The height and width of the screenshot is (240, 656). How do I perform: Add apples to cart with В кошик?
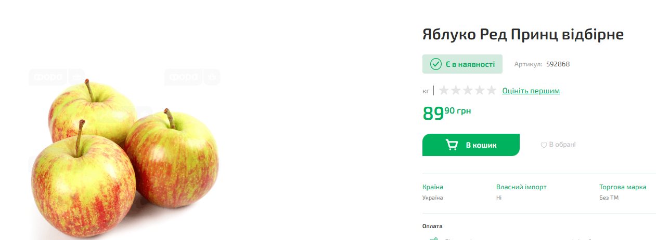point(471,145)
